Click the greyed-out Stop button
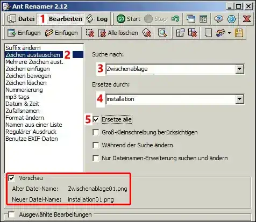256x222 pixels. coord(155,19)
